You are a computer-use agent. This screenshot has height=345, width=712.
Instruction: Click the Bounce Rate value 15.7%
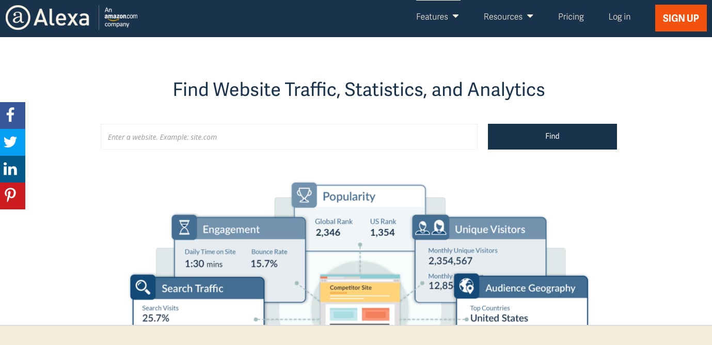click(264, 264)
